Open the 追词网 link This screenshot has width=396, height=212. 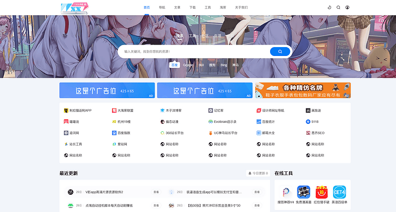click(74, 133)
